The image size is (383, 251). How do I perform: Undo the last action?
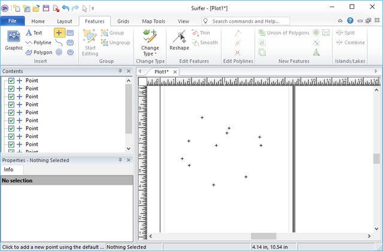click(65, 8)
